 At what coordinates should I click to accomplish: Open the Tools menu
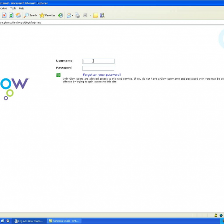(13, 9)
